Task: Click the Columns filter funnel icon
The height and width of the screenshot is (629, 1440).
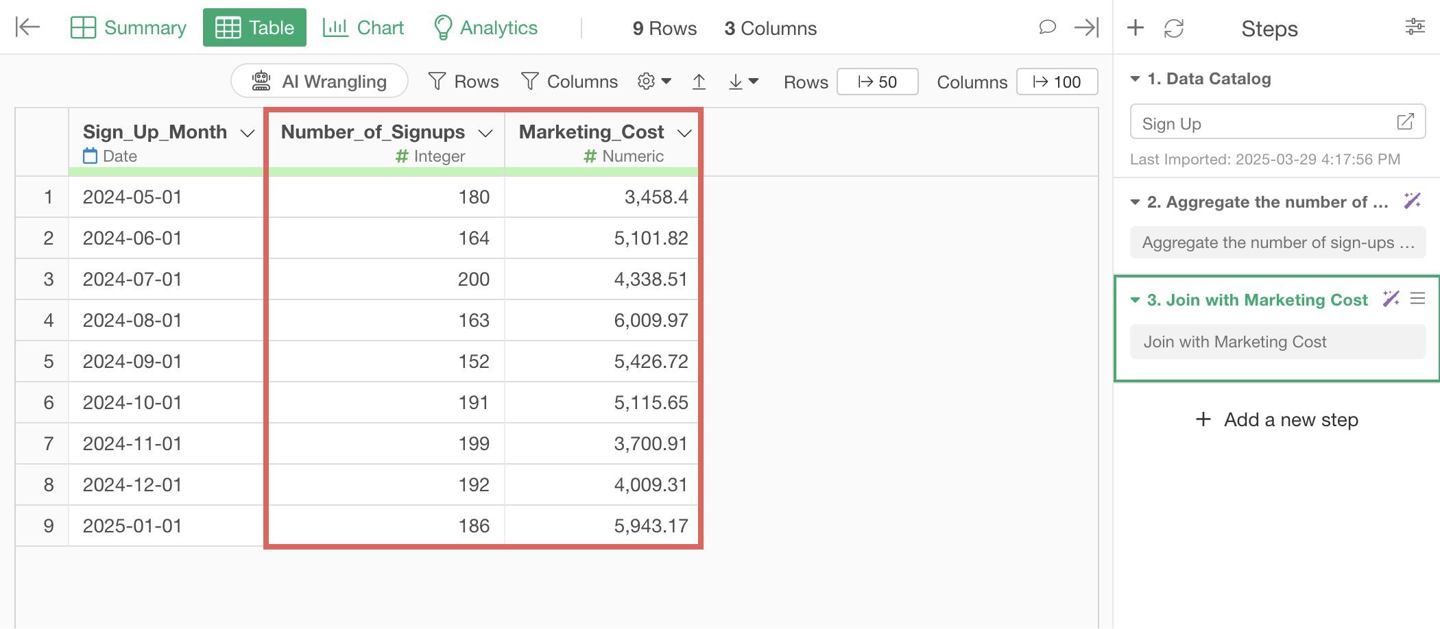Action: tap(529, 82)
